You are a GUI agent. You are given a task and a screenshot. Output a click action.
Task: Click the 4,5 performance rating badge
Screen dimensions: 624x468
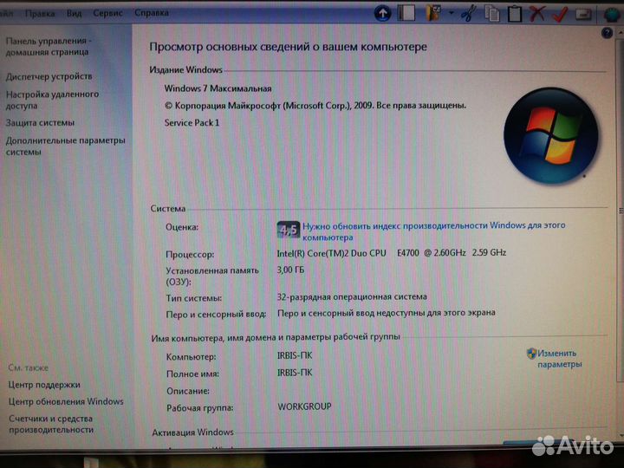pos(288,230)
